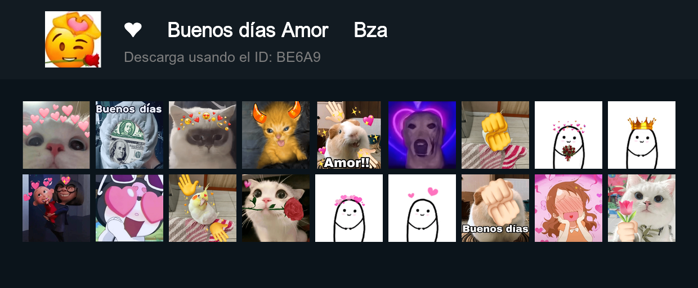Click the white heart icon in title
Screen dimensions: 698x288
tap(133, 30)
